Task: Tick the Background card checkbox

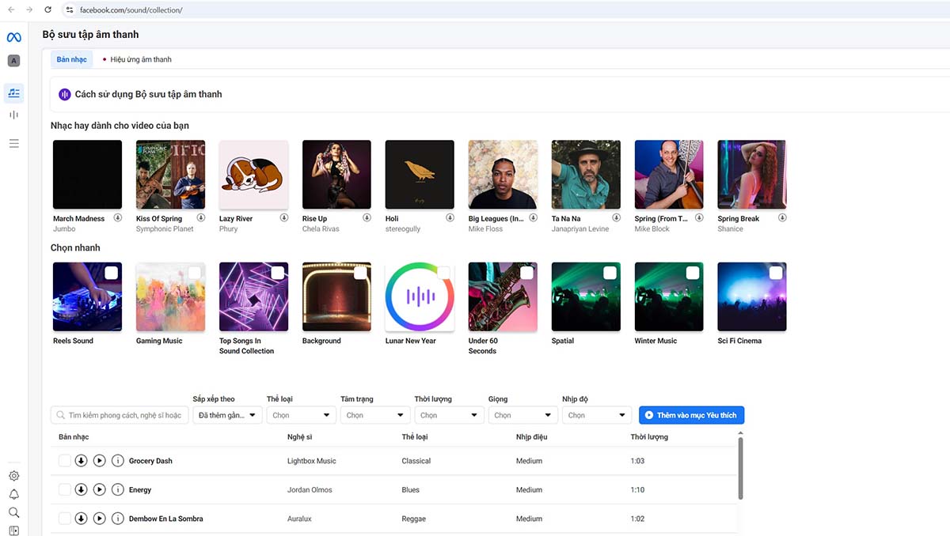Action: [x=360, y=273]
